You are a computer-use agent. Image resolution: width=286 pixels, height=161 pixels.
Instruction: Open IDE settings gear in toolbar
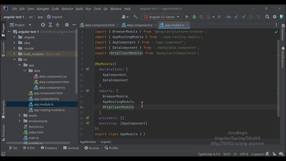click(x=274, y=17)
